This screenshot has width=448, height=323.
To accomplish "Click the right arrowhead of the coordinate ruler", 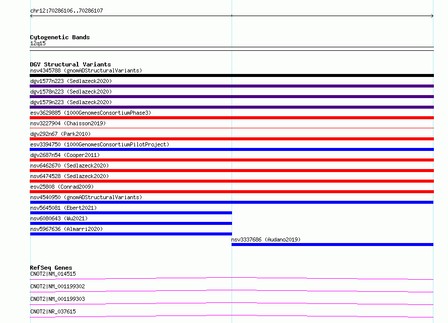I will [x=432, y=16].
